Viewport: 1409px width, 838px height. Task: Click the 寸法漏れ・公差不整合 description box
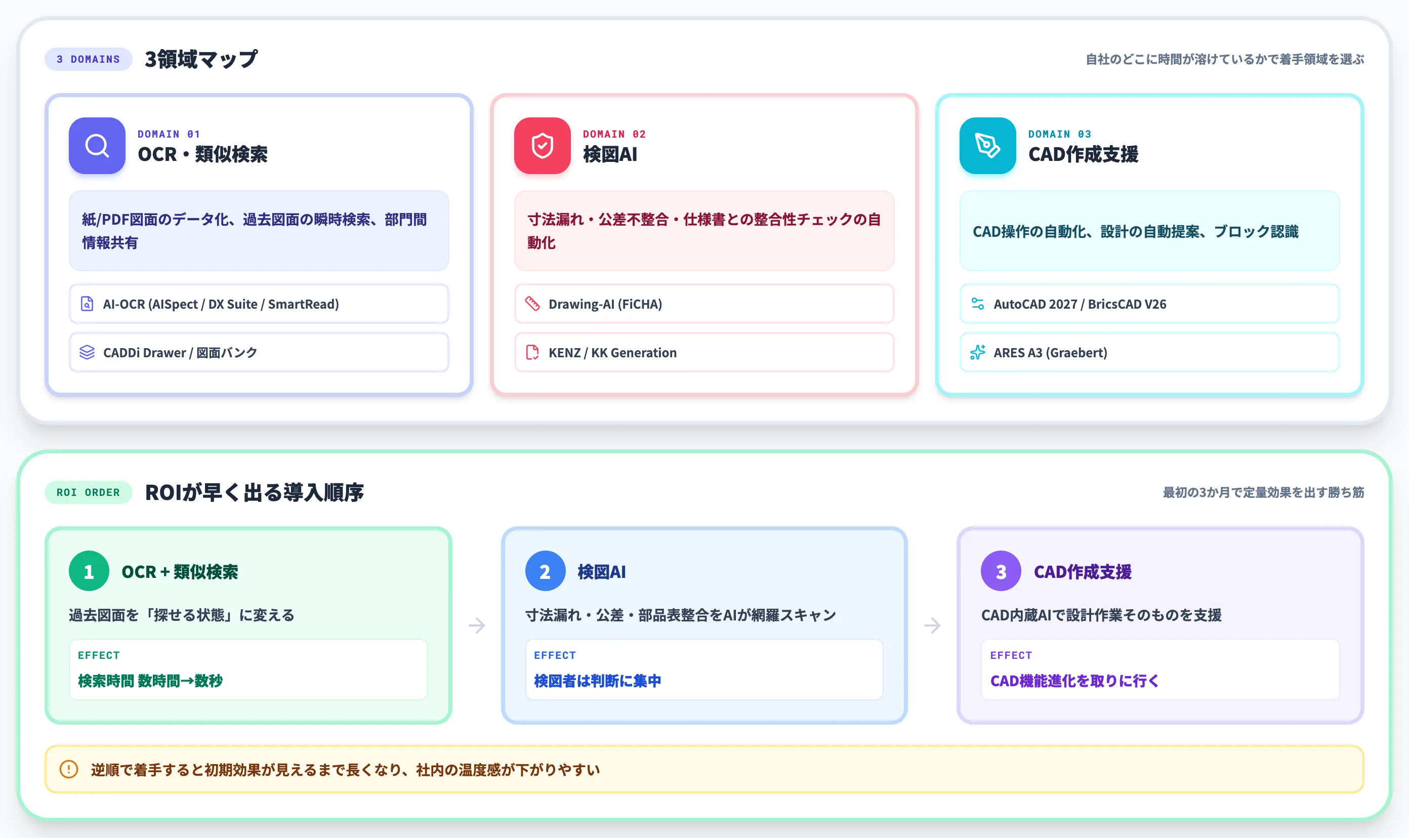click(704, 230)
